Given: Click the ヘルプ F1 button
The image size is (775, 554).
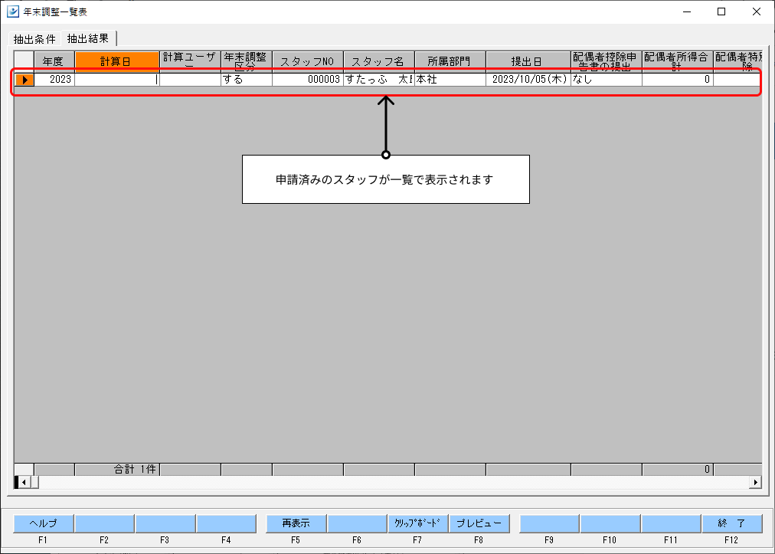Looking at the screenshot, I should click(44, 523).
